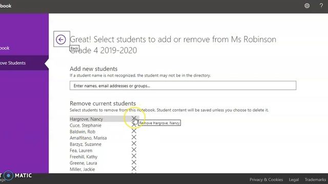Open help with the question mark icon

tap(321, 6)
